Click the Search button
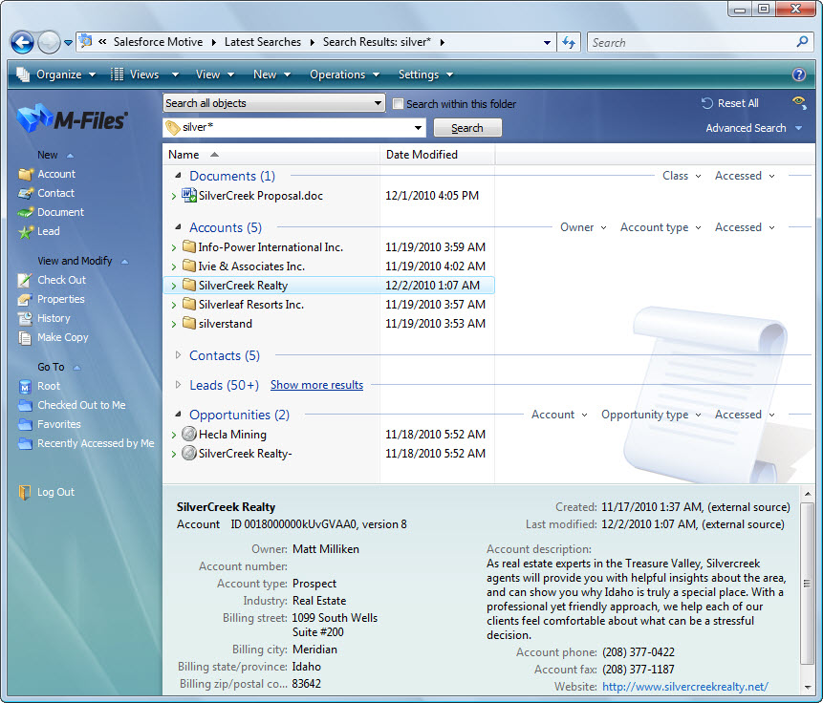The width and height of the screenshot is (823, 703). point(467,127)
